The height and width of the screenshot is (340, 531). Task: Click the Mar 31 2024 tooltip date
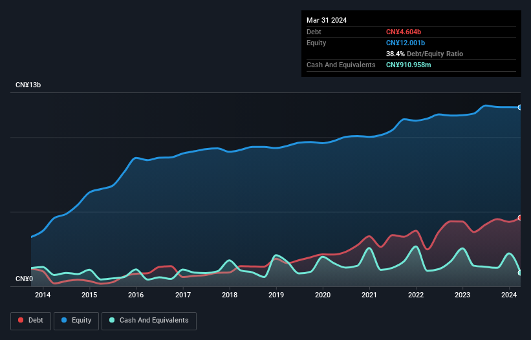coord(327,20)
